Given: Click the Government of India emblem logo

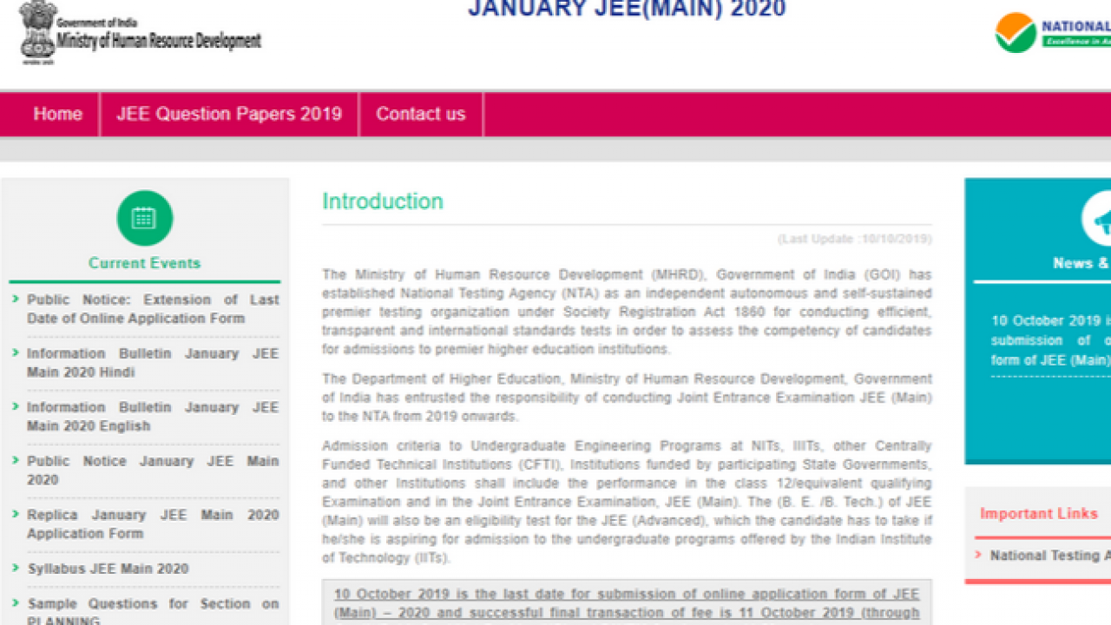Looking at the screenshot, I should pos(36,33).
